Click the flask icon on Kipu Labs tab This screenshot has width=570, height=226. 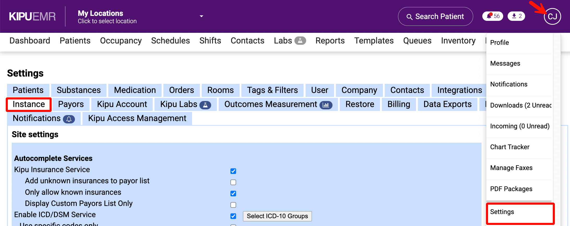pos(205,105)
